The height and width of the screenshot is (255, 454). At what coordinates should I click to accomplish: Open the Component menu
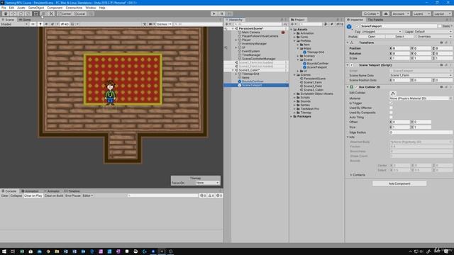pyautogui.click(x=55, y=8)
